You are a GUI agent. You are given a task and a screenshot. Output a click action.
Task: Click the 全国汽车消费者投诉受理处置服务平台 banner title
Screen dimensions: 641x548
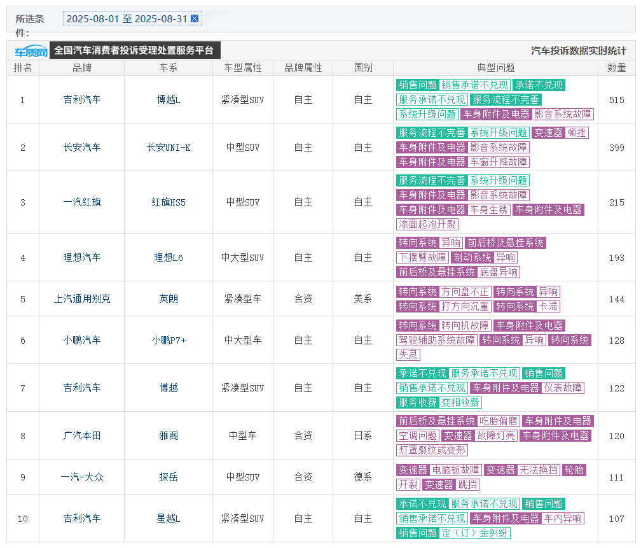[134, 50]
